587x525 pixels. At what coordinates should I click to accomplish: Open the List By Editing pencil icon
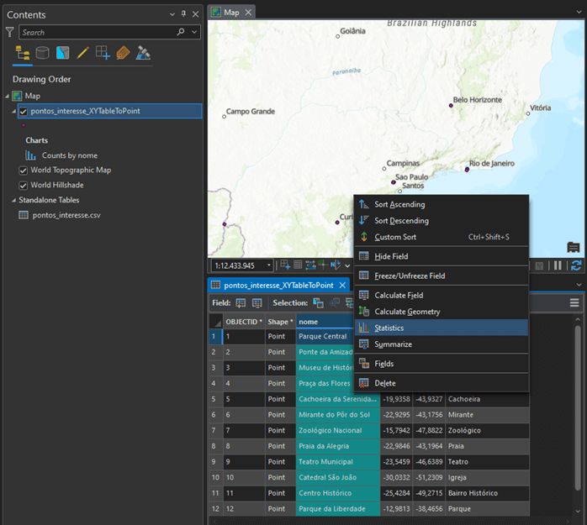(82, 53)
